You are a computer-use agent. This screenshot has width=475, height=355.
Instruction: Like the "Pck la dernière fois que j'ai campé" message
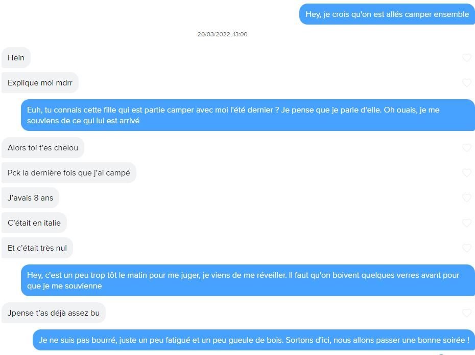pyautogui.click(x=467, y=173)
